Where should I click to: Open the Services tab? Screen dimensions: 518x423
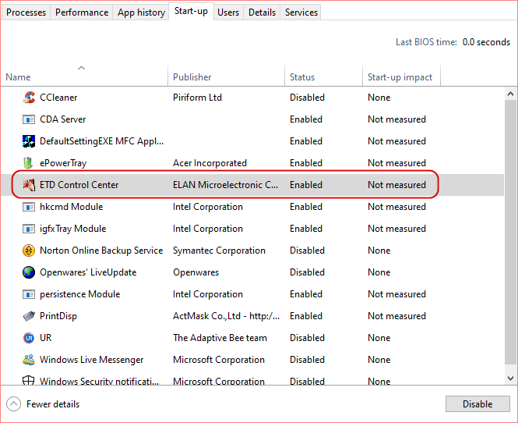pyautogui.click(x=301, y=12)
